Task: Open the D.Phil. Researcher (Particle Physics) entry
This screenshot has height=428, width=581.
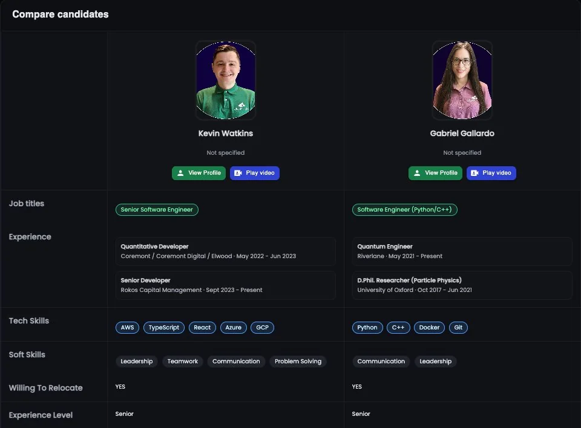Action: pos(462,285)
